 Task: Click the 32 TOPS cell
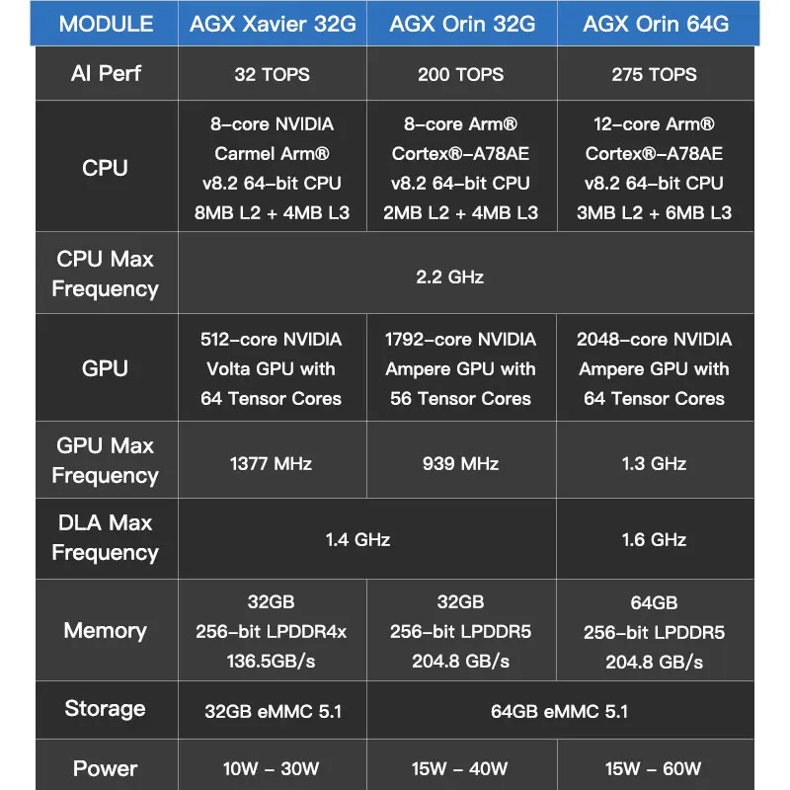[x=272, y=74]
